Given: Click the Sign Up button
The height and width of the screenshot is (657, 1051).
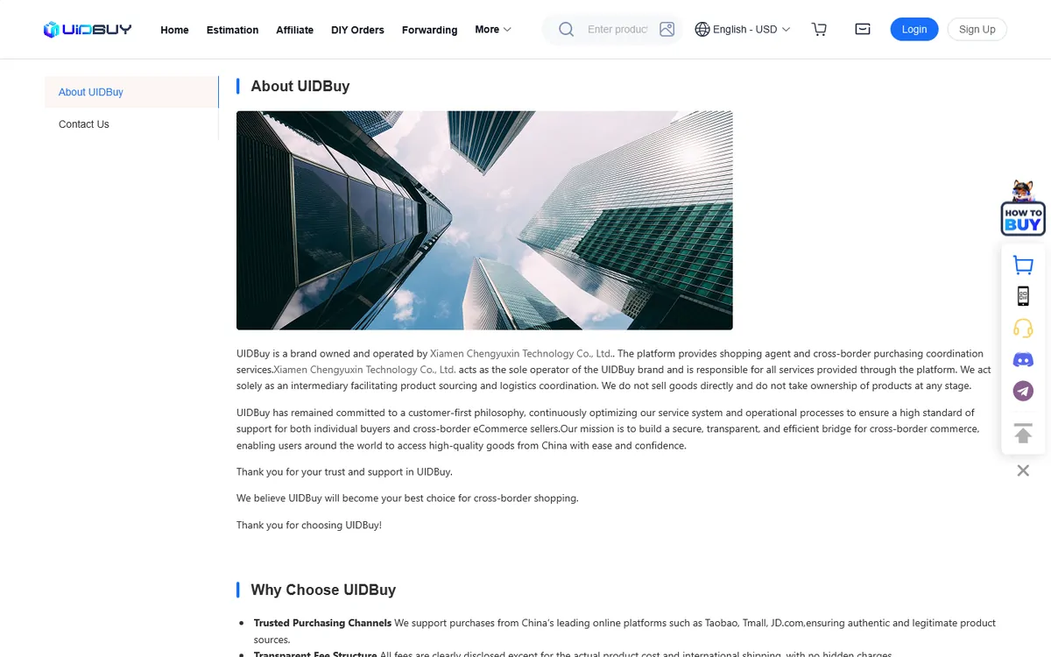Looking at the screenshot, I should click(x=977, y=29).
